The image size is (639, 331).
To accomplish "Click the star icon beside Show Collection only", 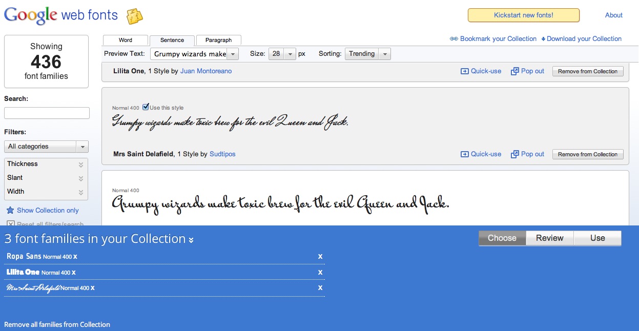I will coord(10,210).
